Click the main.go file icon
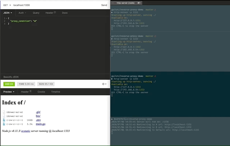 click(4, 124)
